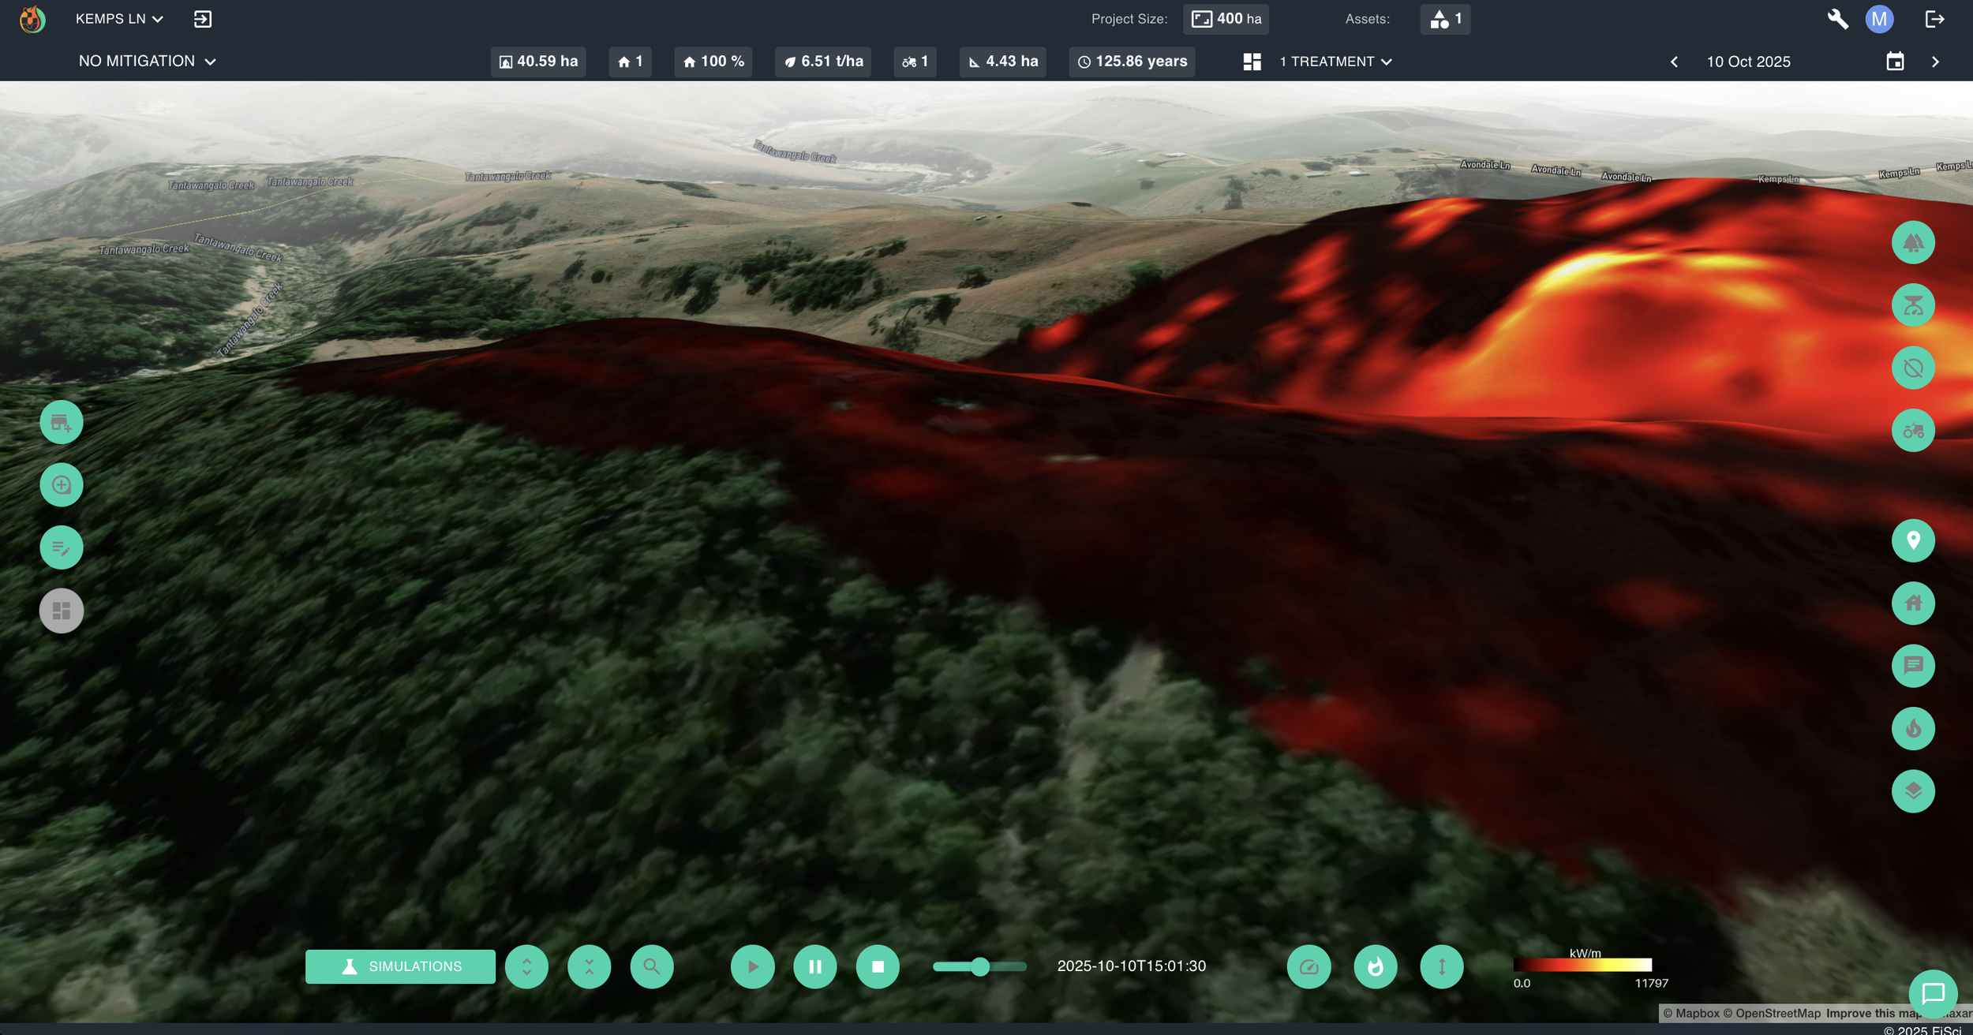Click the tractor count 1 stat
Viewport: 1973px width, 1035px height.
point(915,62)
